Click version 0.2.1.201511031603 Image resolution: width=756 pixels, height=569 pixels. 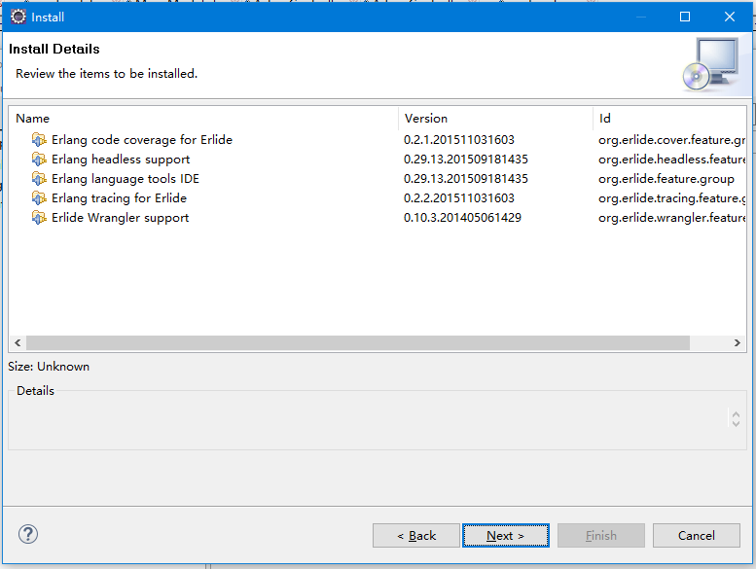459,140
